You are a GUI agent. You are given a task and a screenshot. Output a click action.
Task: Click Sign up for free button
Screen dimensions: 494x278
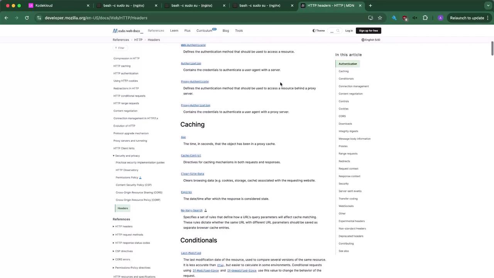(369, 31)
